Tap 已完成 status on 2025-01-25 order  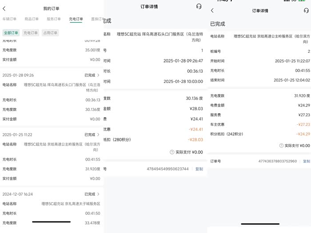coord(90,135)
